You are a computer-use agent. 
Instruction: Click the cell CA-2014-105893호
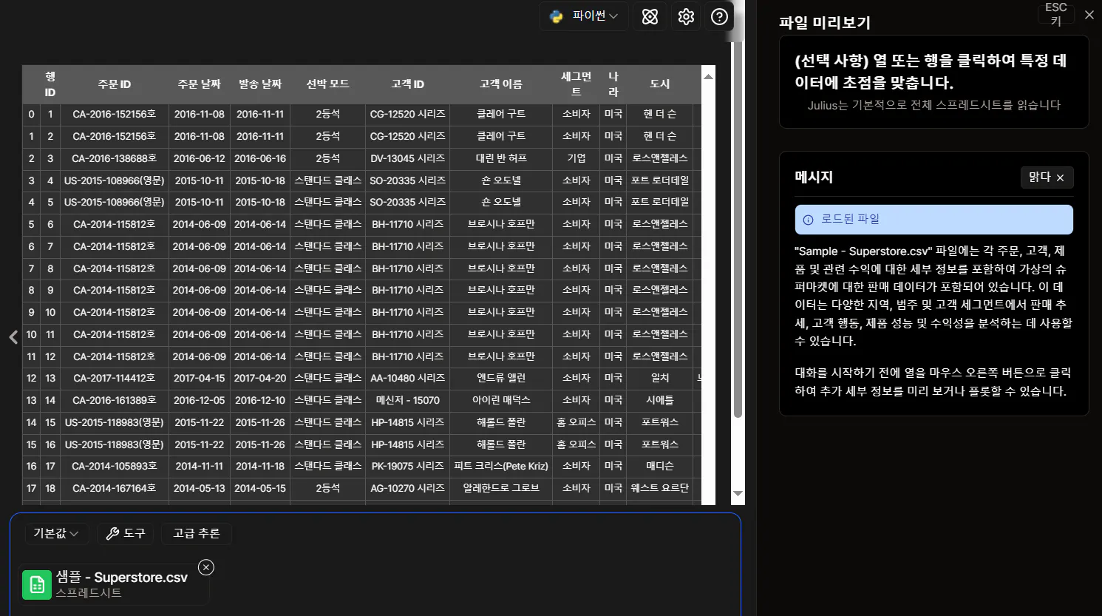(115, 466)
